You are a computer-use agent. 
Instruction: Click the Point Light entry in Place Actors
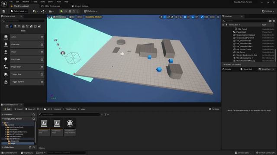tap(27, 59)
